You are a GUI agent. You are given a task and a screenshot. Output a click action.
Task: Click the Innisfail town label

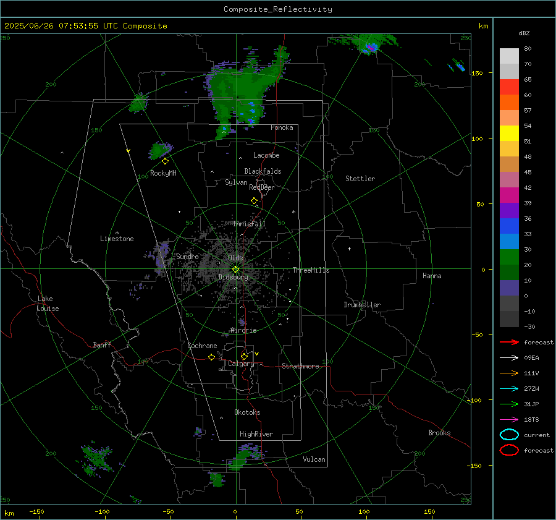[x=250, y=224]
